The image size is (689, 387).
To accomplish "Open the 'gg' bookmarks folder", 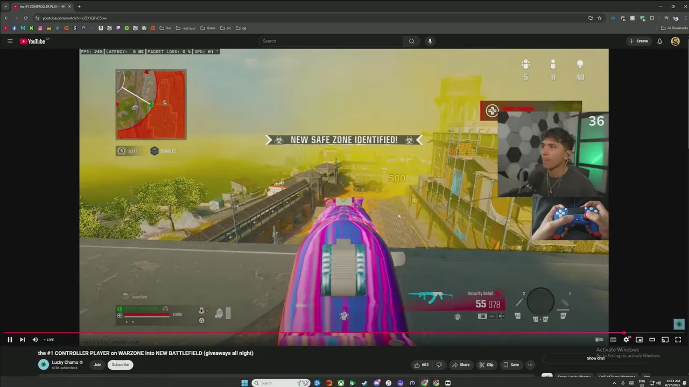I will click(241, 28).
